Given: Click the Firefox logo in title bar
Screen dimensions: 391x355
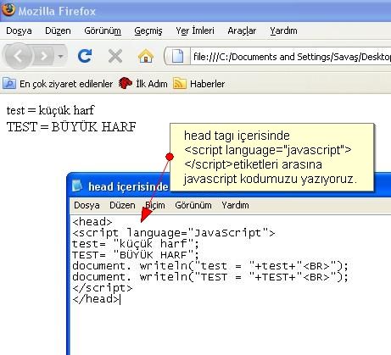Looking at the screenshot, I should (8, 10).
